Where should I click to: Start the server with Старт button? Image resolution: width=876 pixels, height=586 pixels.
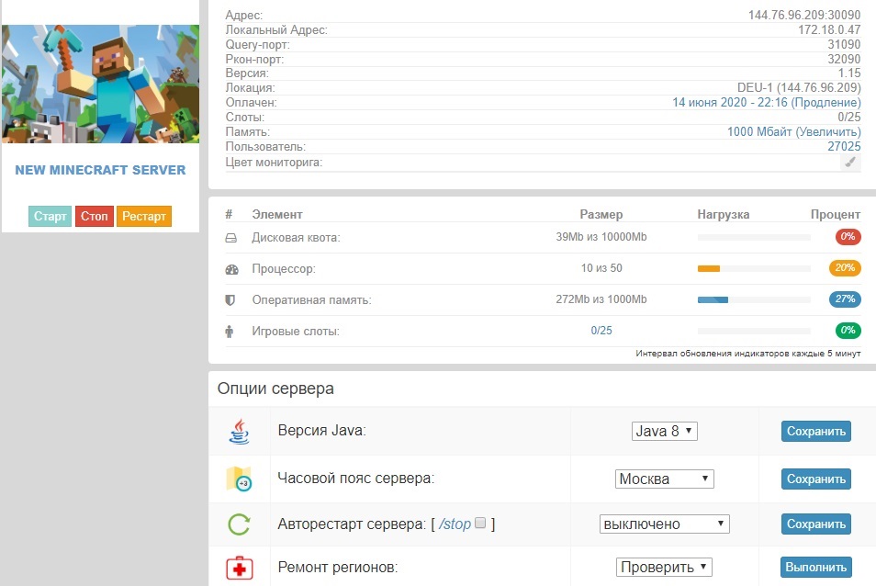50,216
